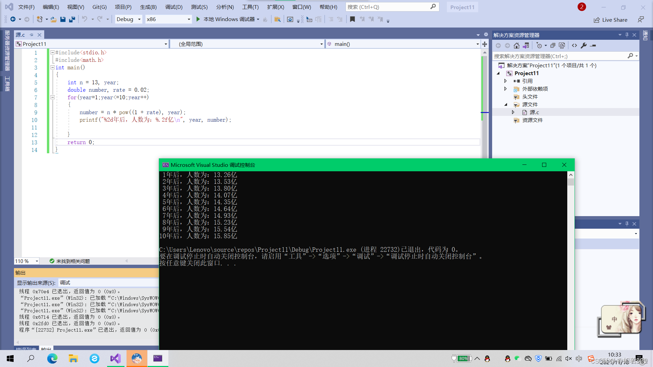This screenshot has width=653, height=367.
Task: Click the Visual Studio taskbar icon
Action: pyautogui.click(x=115, y=359)
